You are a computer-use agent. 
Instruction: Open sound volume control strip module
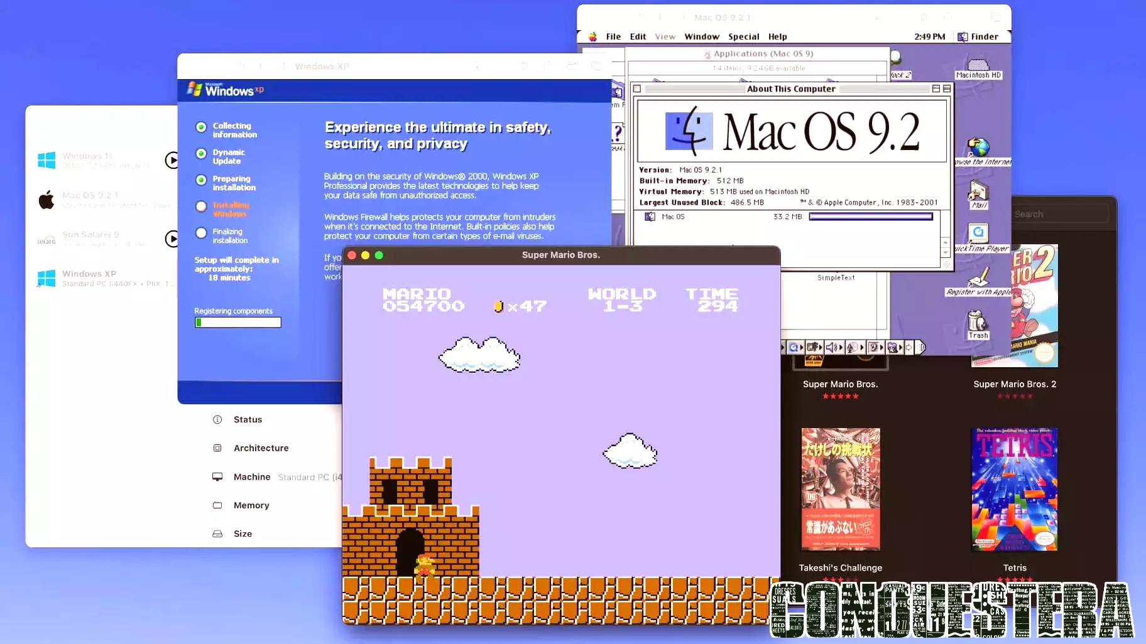(x=834, y=347)
